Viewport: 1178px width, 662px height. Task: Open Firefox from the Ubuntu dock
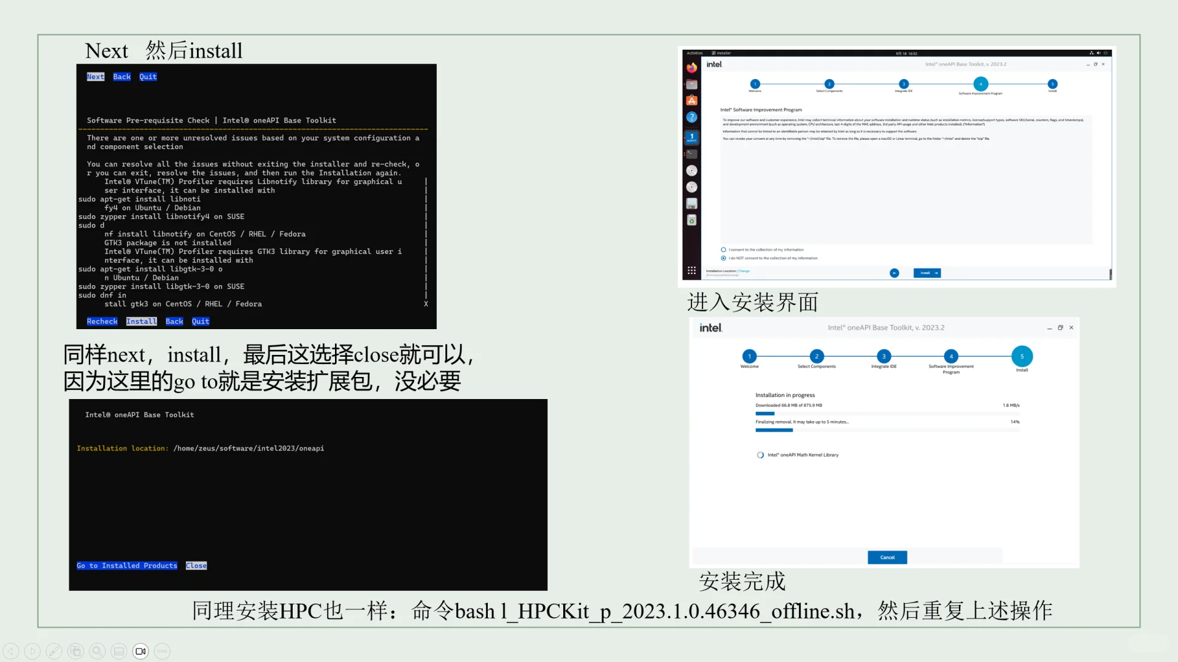point(691,68)
